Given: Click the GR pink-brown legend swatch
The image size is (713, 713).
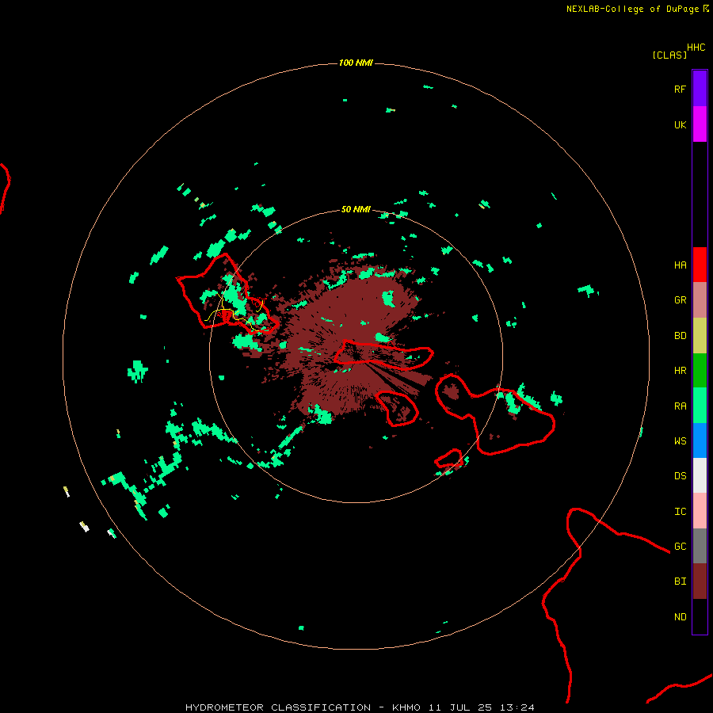Looking at the screenshot, I should pyautogui.click(x=700, y=300).
